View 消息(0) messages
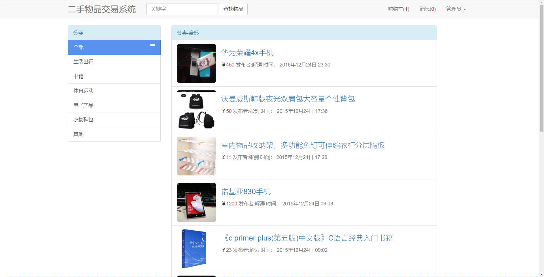Viewport: 544px width, 277px height. (x=427, y=9)
